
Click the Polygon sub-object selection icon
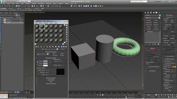click(155, 51)
